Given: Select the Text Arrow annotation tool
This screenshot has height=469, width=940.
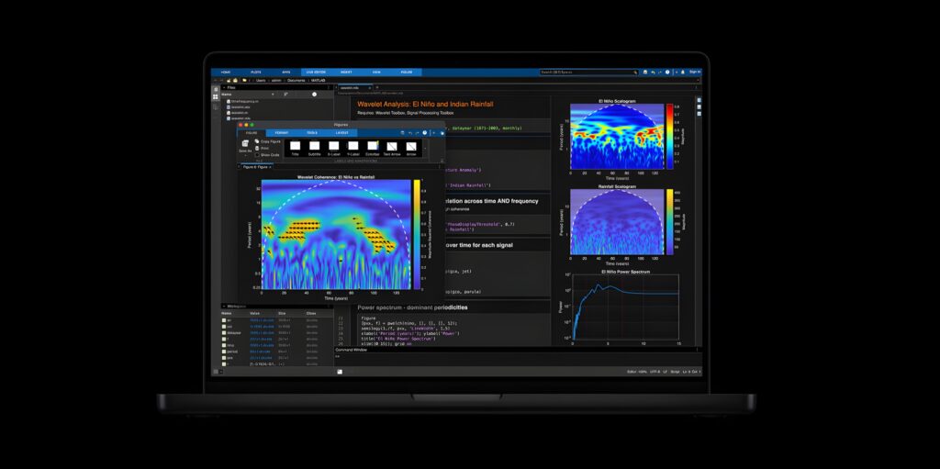Looking at the screenshot, I should [x=392, y=146].
